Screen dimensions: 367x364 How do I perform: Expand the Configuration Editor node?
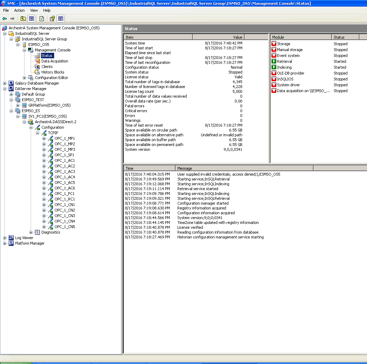pyautogui.click(x=24, y=78)
